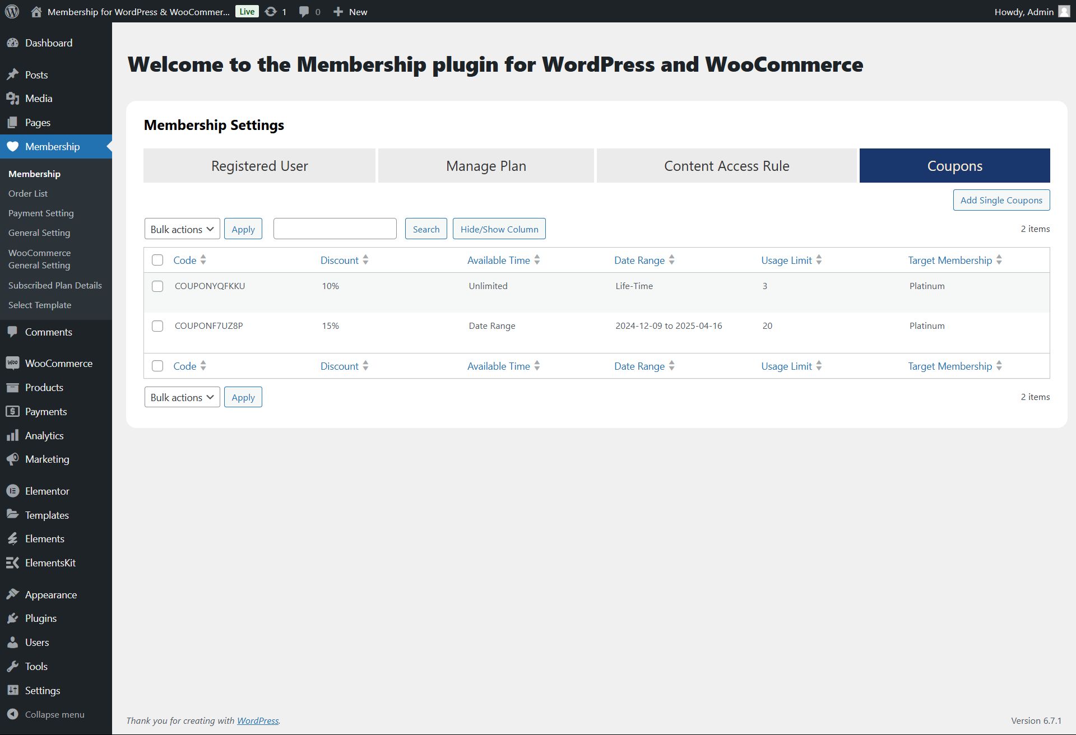Click the Marketing megaphone icon
1076x735 pixels.
point(12,459)
